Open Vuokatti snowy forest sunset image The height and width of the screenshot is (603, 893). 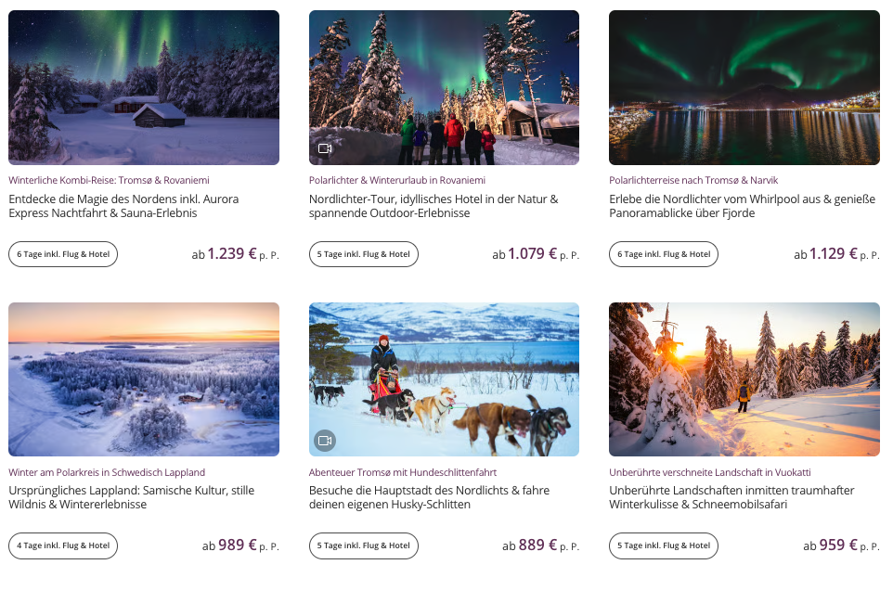[x=744, y=378]
